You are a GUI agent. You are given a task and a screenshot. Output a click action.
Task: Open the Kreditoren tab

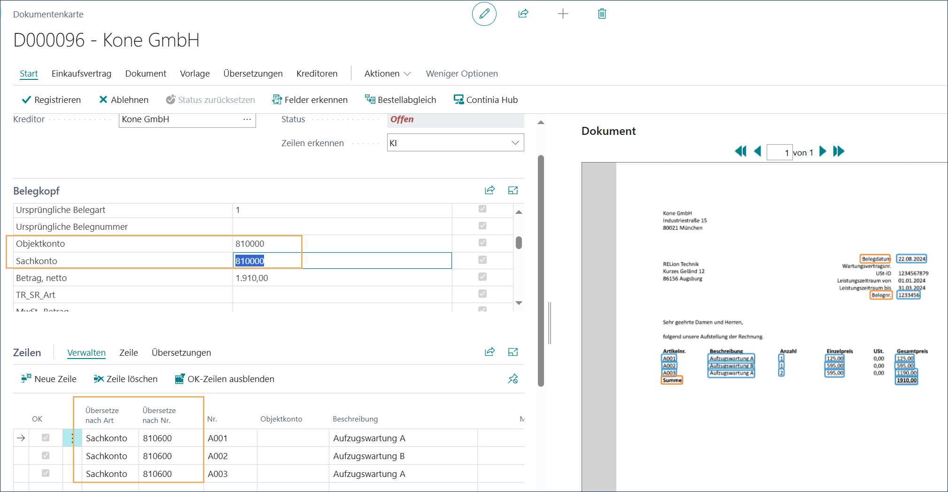[x=317, y=74]
